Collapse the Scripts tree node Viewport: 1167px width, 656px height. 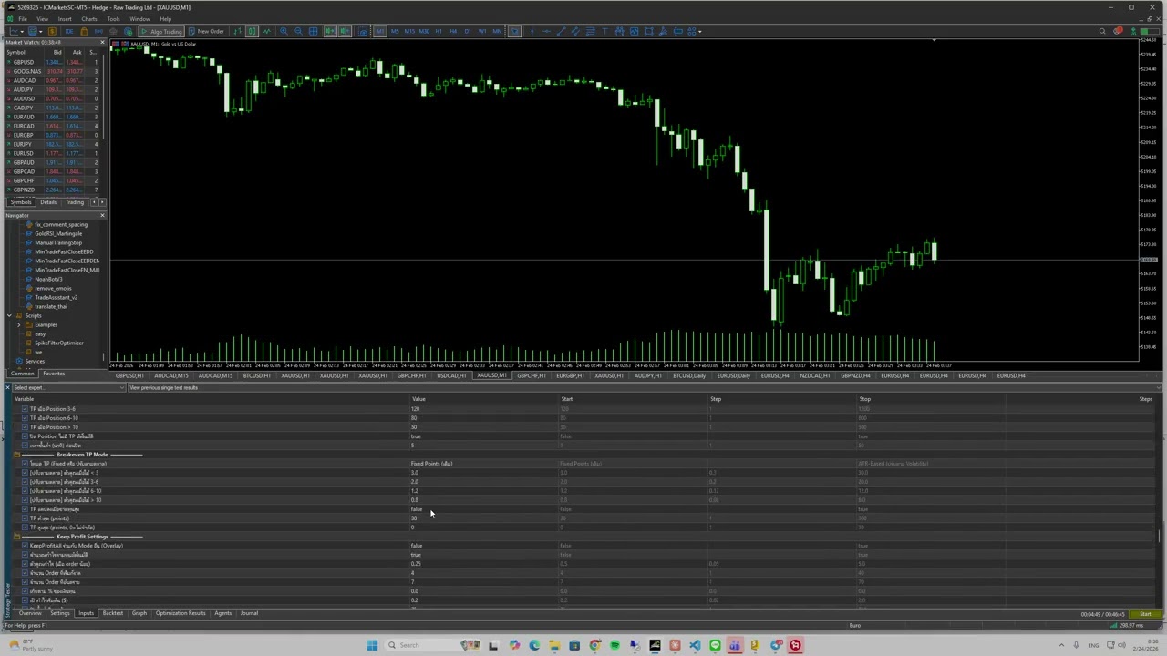pyautogui.click(x=9, y=315)
